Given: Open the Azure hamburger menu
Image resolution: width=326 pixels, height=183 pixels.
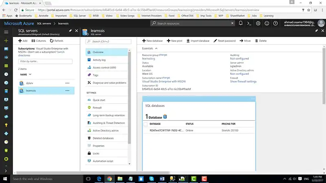Looking at the screenshot, I should tap(6, 32).
